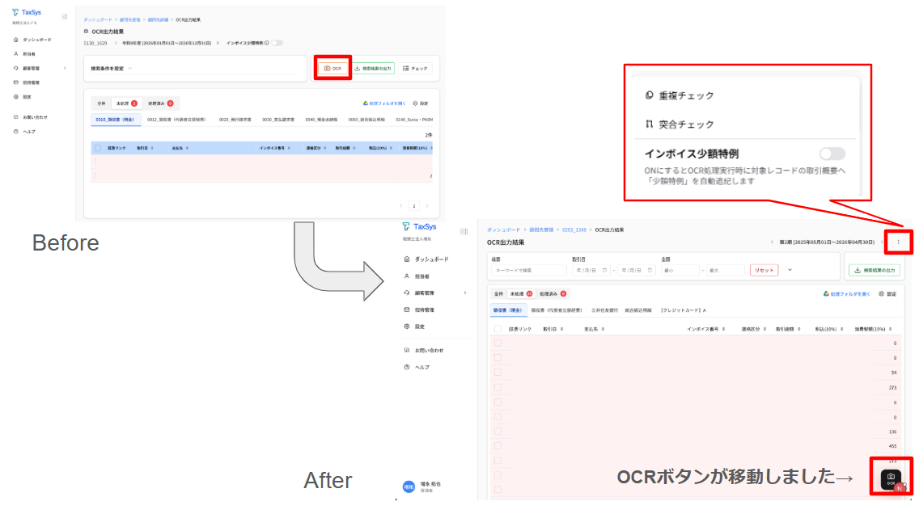
Task: Sort by 支払先 in After table
Action: point(594,329)
